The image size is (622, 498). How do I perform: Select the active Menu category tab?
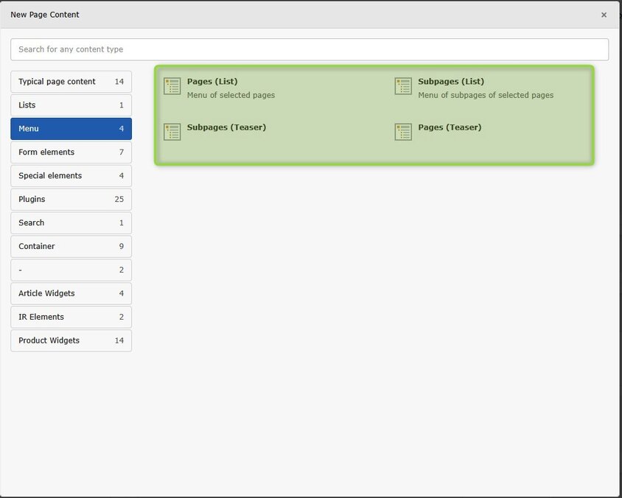coord(71,129)
